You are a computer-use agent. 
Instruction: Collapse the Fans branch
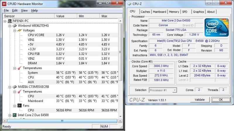(15, 106)
